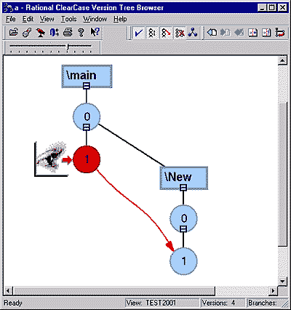291x310 pixels.
Task: Click the context help pointer icon
Action: click(x=95, y=32)
